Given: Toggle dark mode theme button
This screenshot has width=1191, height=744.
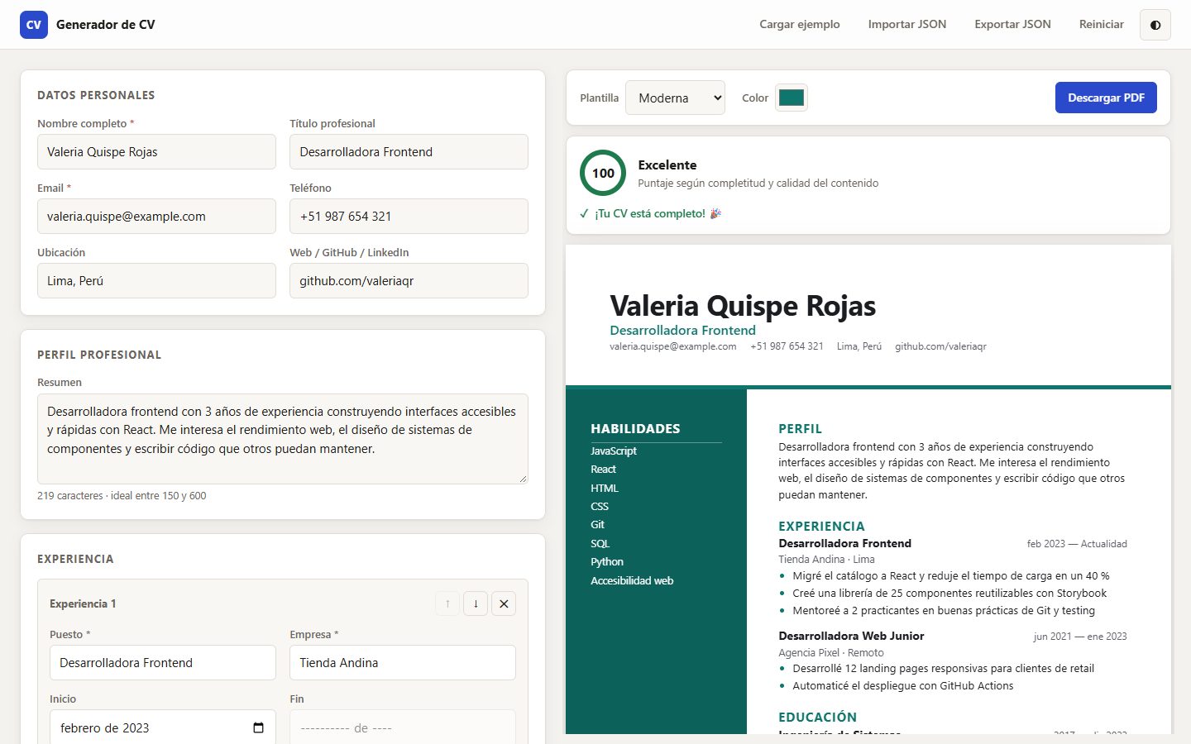Looking at the screenshot, I should click(1155, 25).
